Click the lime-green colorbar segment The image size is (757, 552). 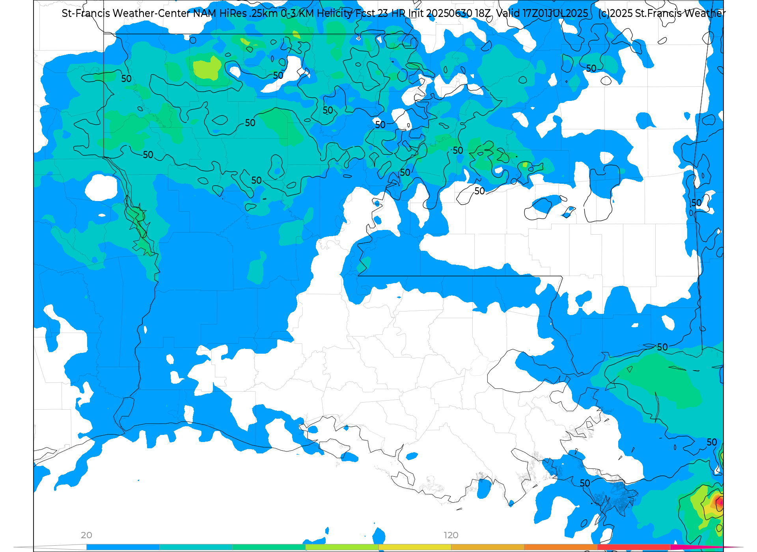pyautogui.click(x=342, y=547)
